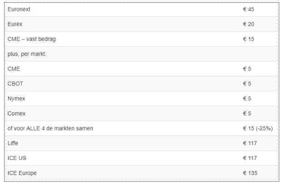Select the € 20 Eurex price
Viewport: 282px width, 185px height.
tap(248, 24)
